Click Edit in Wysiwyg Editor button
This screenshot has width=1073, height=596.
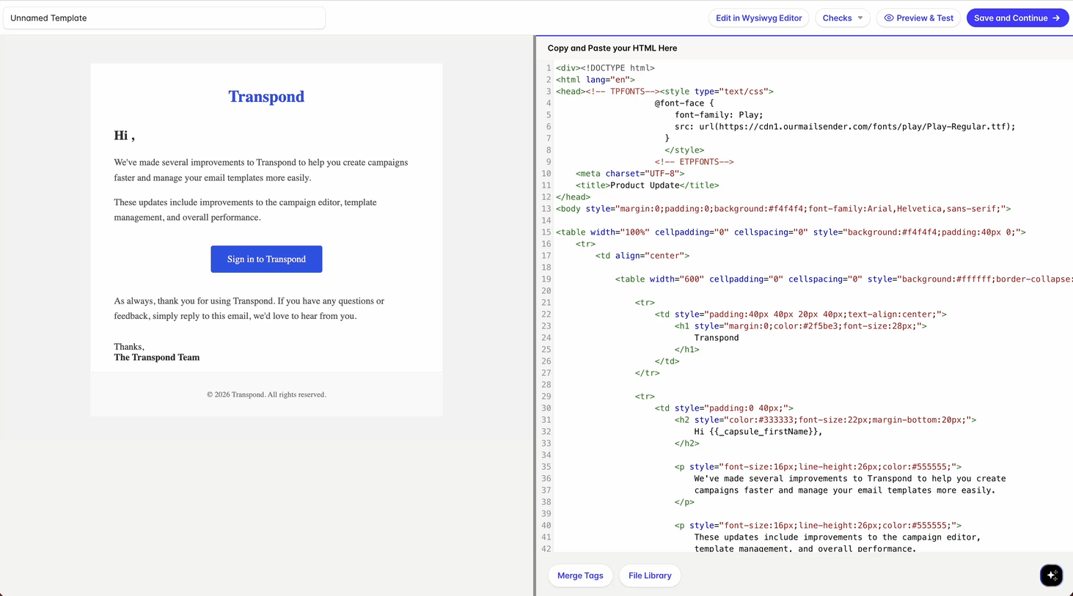[759, 18]
